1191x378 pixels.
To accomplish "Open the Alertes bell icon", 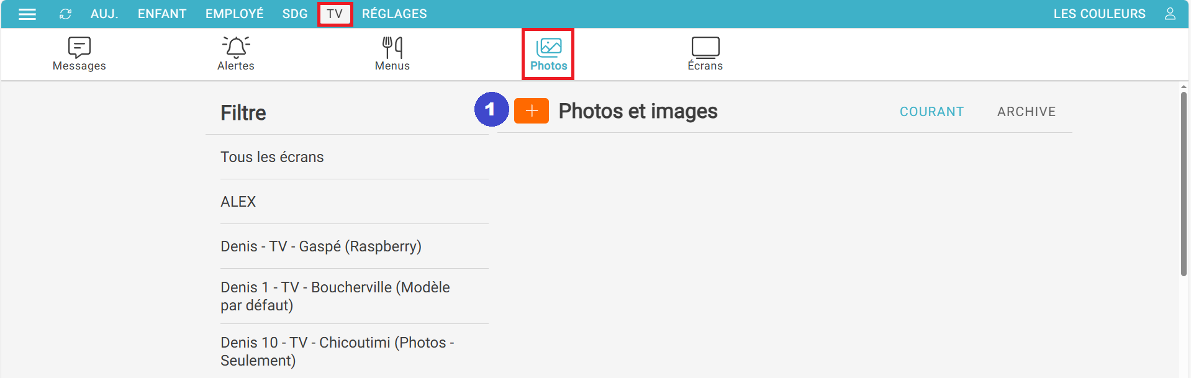I will [236, 47].
